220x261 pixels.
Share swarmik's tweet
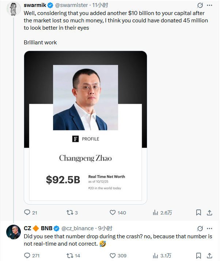tap(209, 212)
